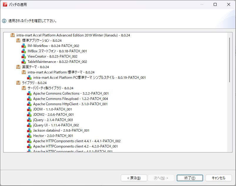
Task: Select jQuery - 2.1.4-PATCH_003 text
Action: (53, 120)
